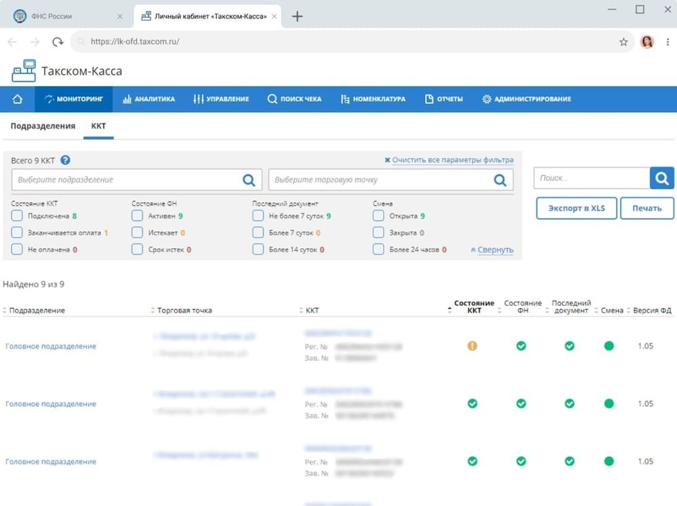Check the Подключена checkbox
This screenshot has height=506, width=677.
17,216
